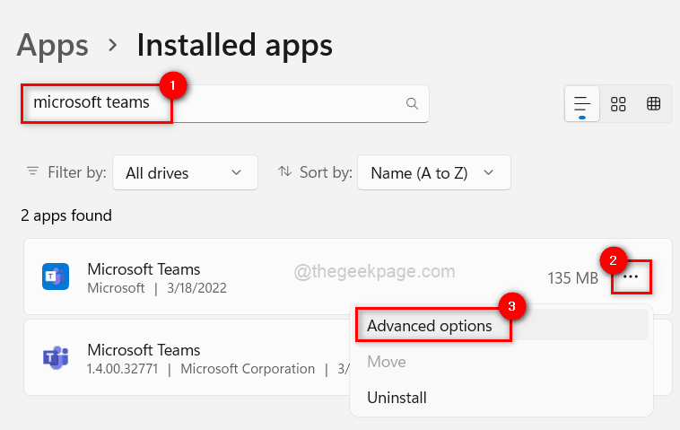
Task: Click the Installed apps heading
Action: click(x=235, y=45)
